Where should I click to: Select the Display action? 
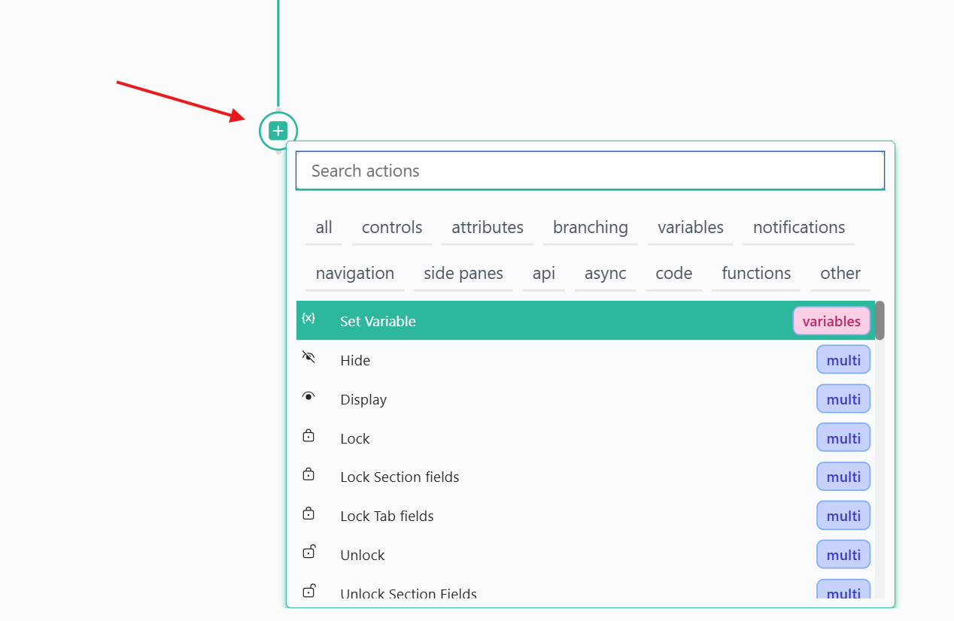point(585,399)
